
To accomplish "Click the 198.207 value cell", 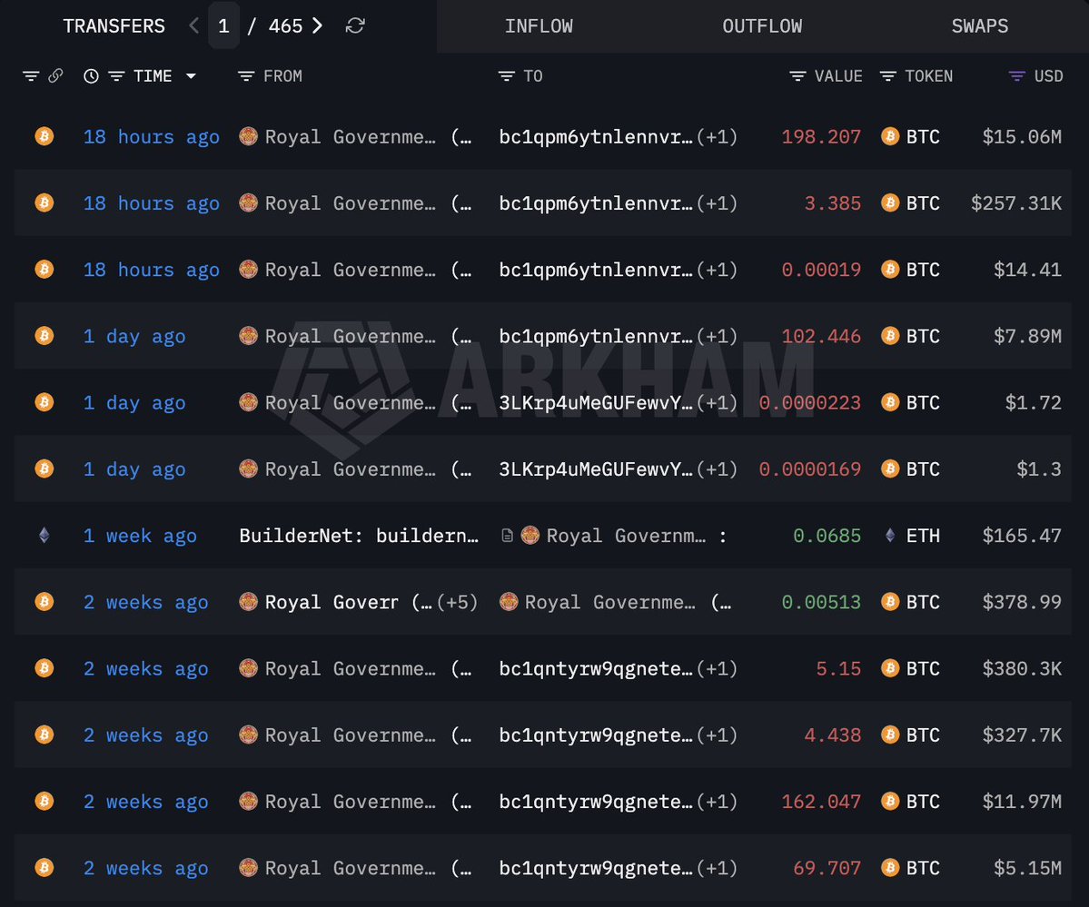I will point(821,137).
